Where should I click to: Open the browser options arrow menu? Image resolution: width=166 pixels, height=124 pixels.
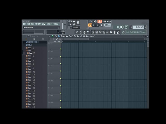(23, 36)
